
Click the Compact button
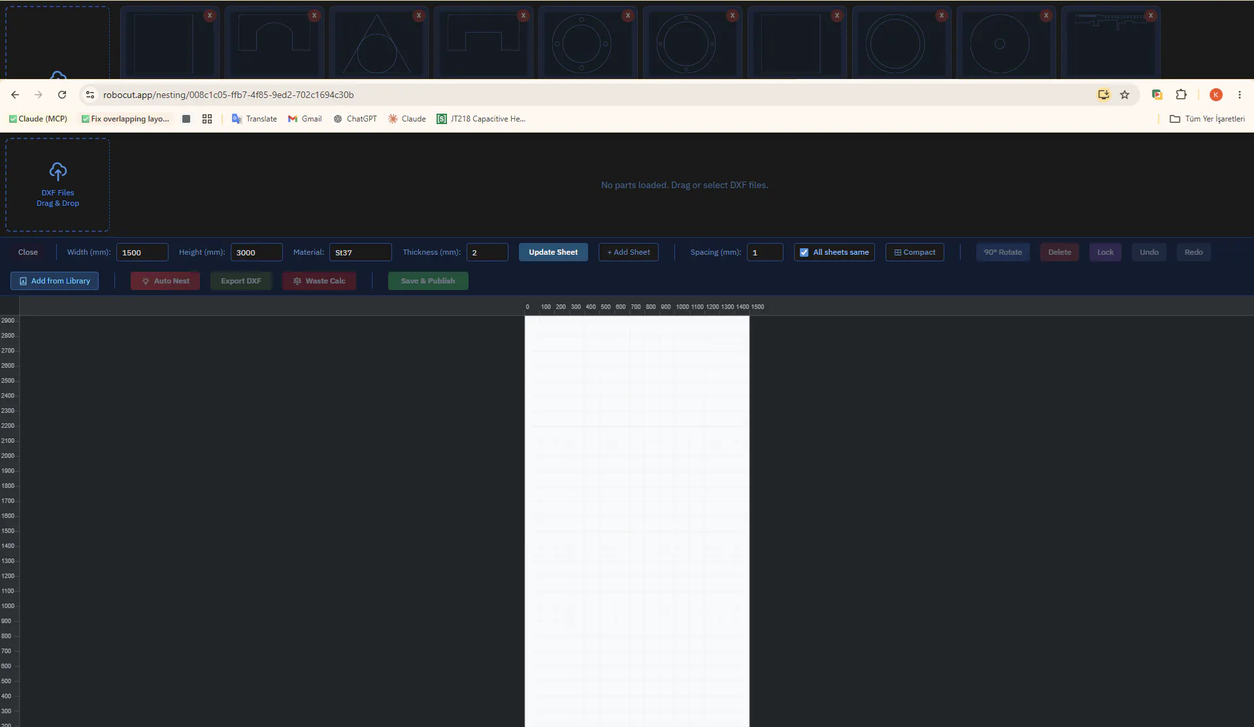(x=914, y=252)
